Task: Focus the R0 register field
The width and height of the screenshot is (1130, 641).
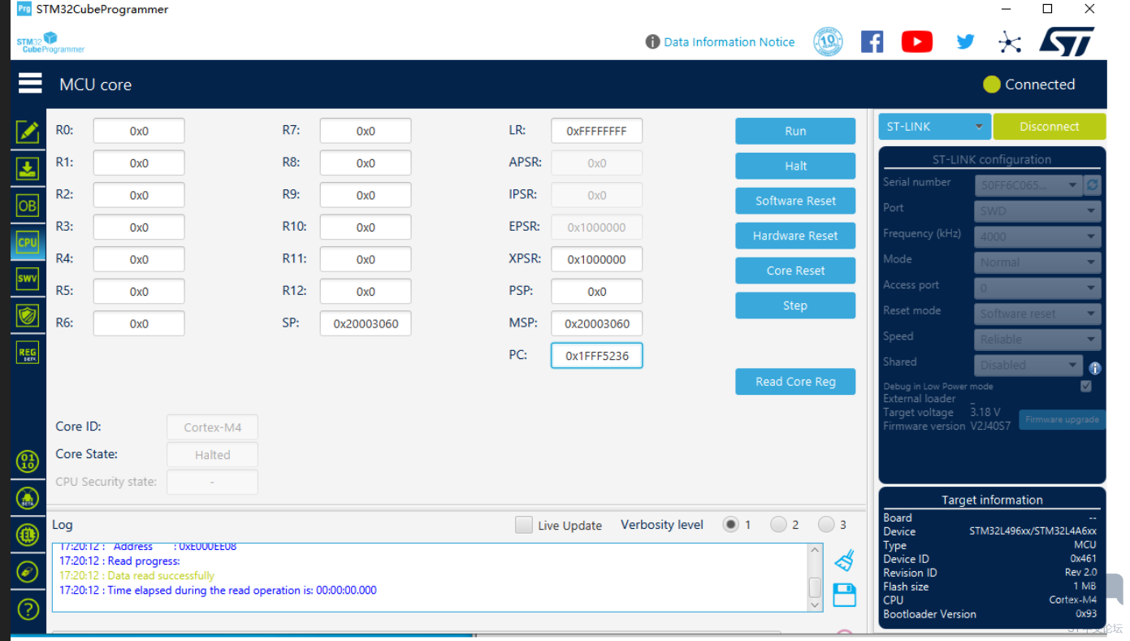Action: click(139, 131)
